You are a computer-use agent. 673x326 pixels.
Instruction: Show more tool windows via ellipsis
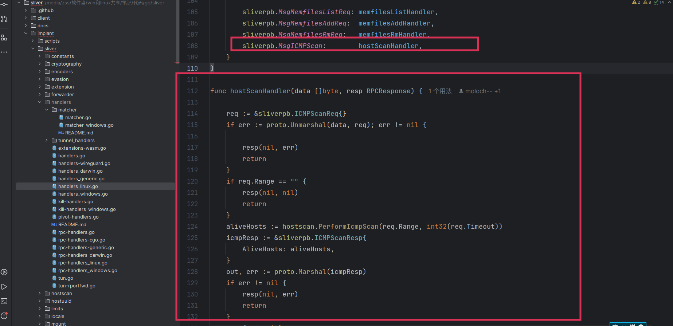coord(4,52)
